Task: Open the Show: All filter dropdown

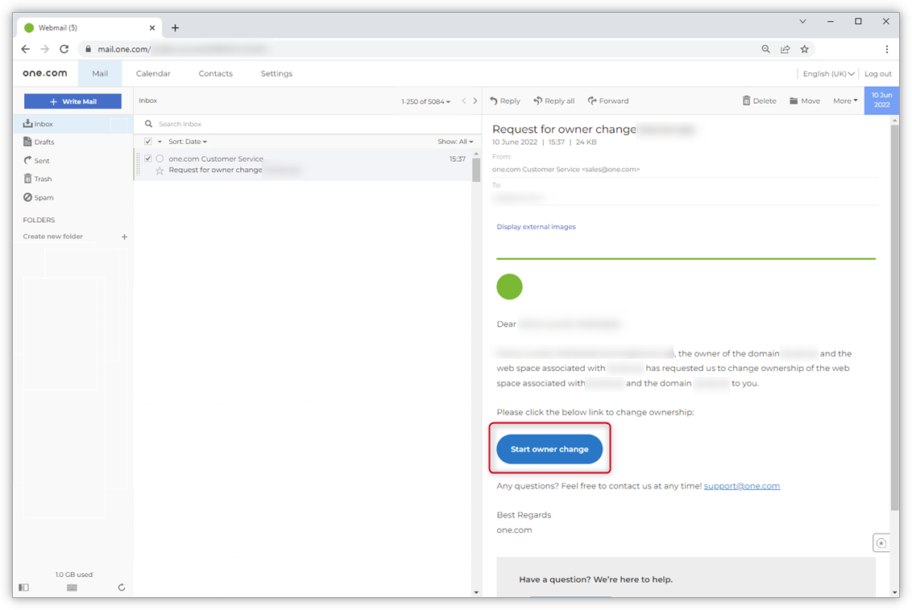Action: pos(455,142)
